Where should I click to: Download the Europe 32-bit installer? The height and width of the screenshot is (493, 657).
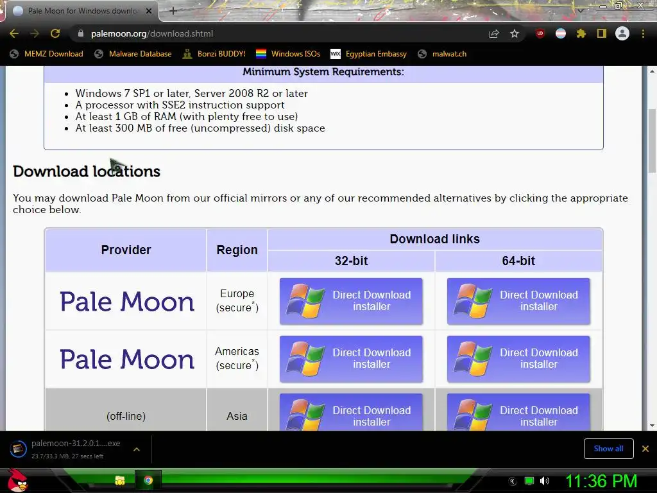pos(351,301)
